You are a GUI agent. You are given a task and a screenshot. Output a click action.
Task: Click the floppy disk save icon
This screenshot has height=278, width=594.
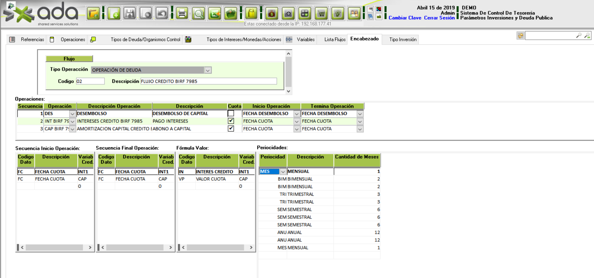(x=130, y=13)
